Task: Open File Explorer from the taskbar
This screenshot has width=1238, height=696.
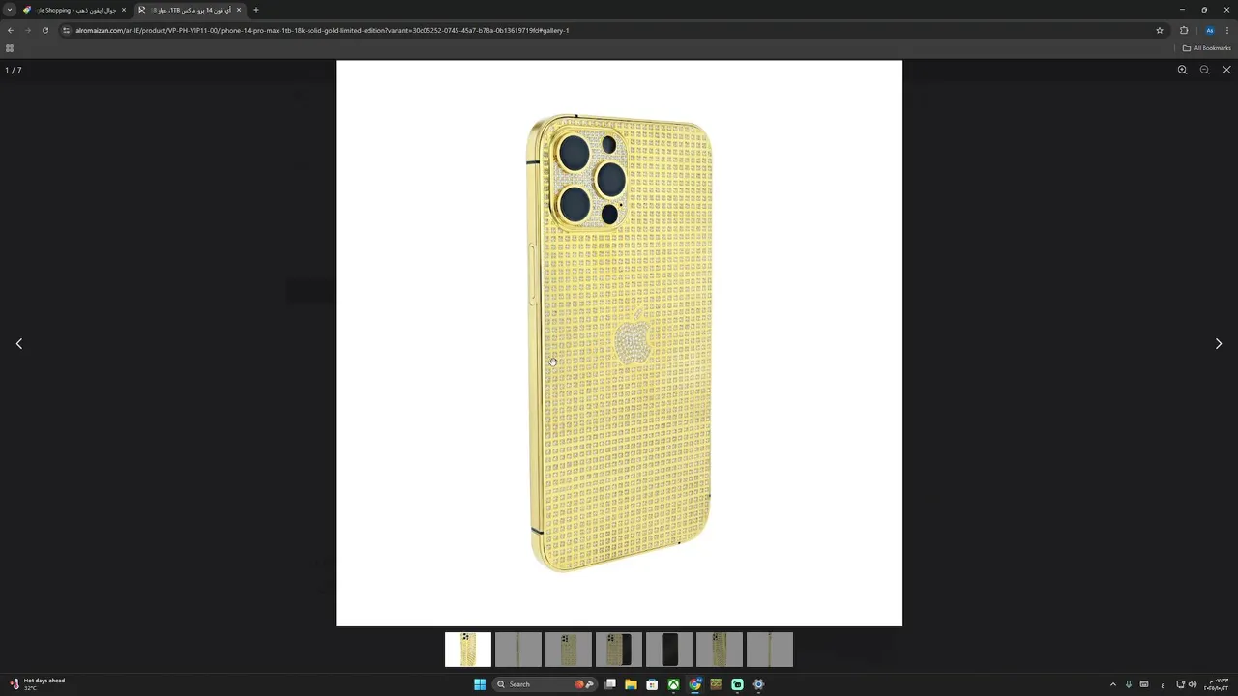Action: click(x=631, y=684)
